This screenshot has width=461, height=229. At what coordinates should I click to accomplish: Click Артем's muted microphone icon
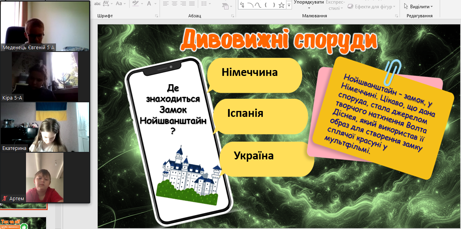coord(5,198)
